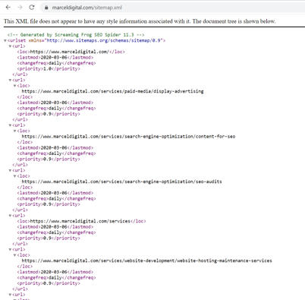Collapse loc element of website-hosting-maintenance-services entry
The image size is (305, 300).
tap(15, 255)
